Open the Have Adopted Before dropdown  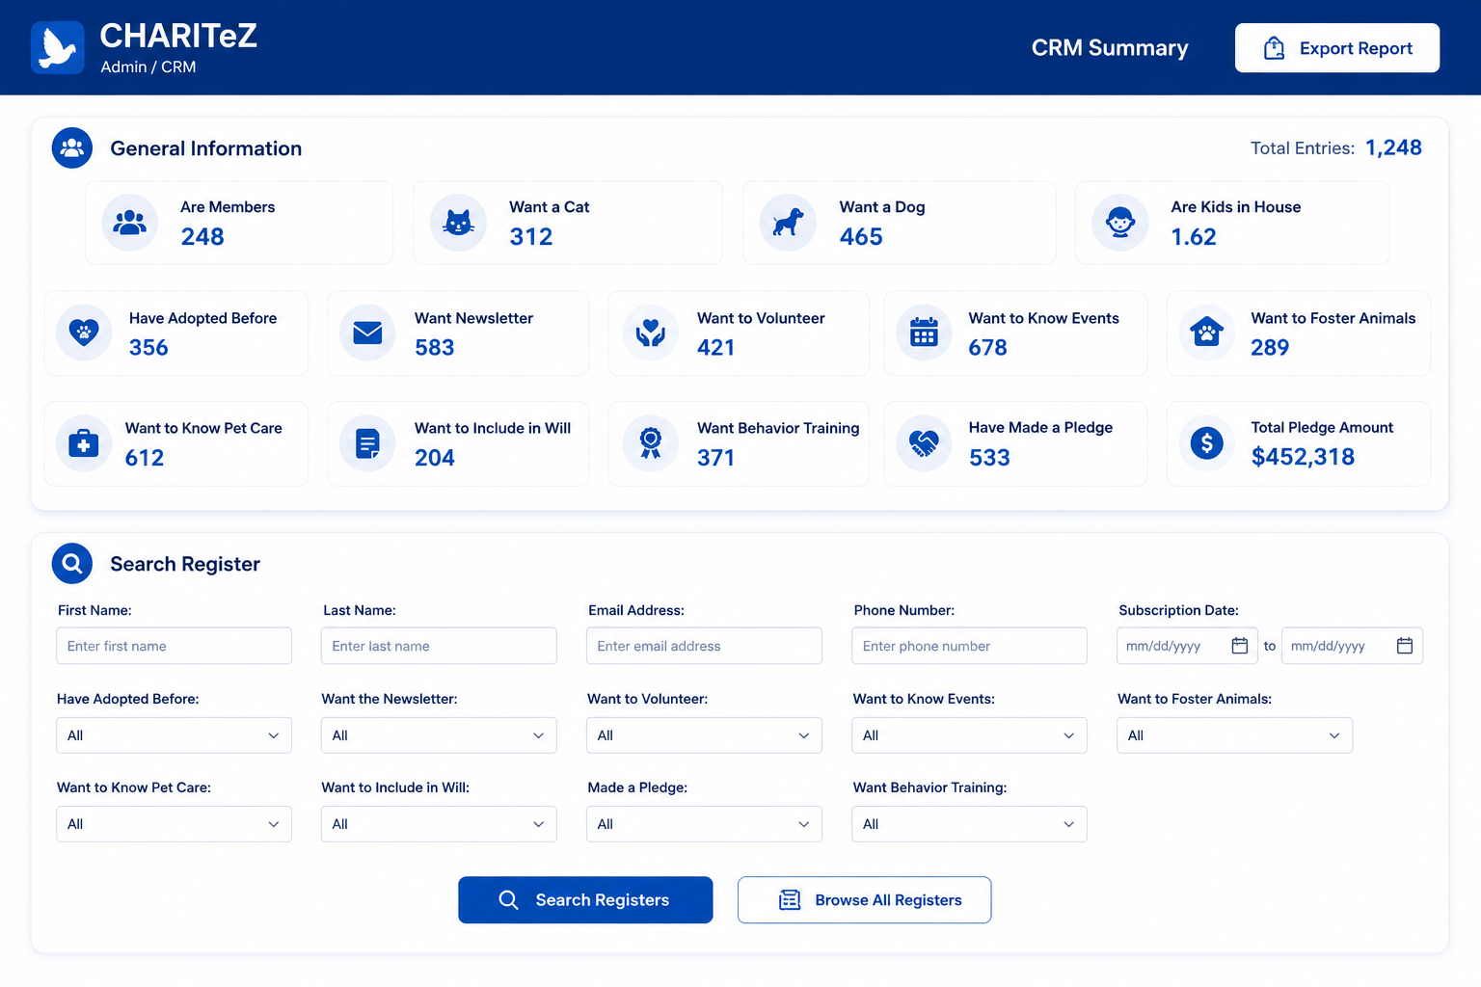tap(174, 735)
